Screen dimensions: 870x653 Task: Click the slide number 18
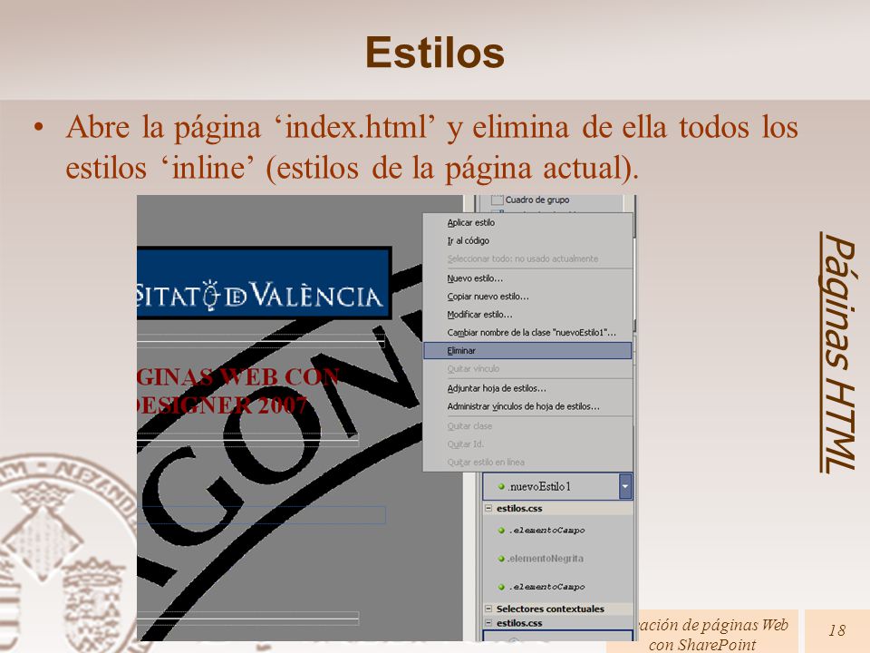[x=837, y=630]
